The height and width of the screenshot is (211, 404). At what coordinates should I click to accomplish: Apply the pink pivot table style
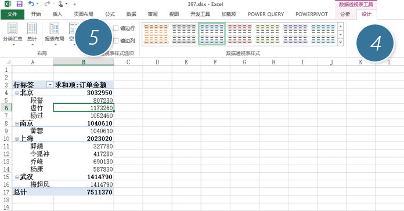pyautogui.click(x=240, y=34)
